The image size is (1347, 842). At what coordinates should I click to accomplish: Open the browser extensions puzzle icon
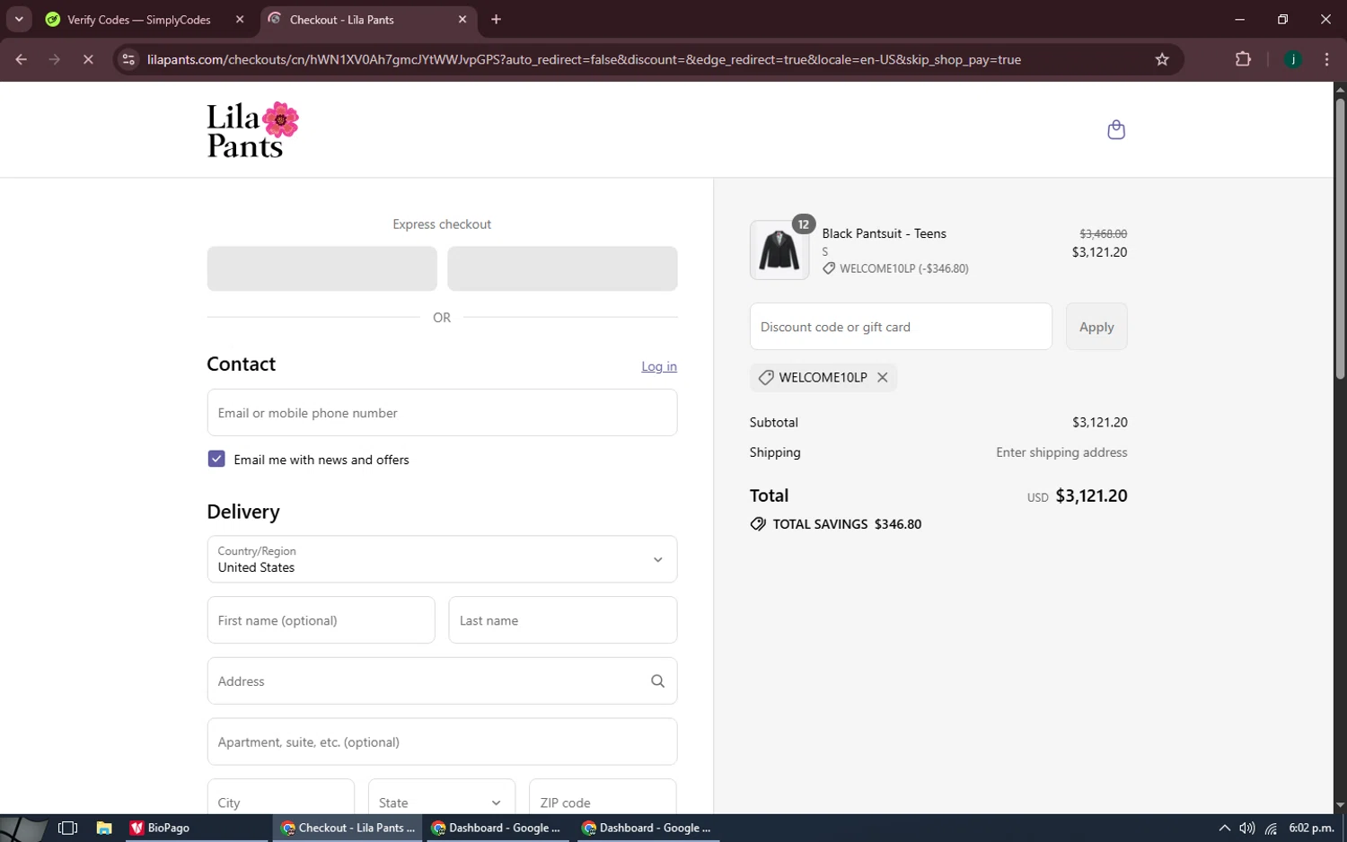click(1243, 59)
